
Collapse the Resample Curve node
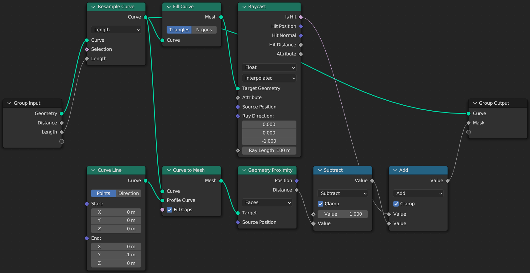[x=93, y=7]
